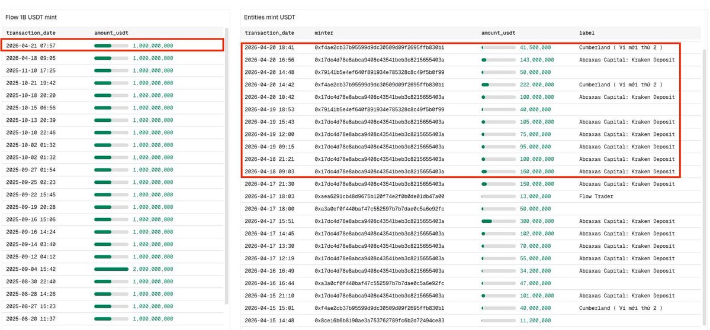Click the 2,000,000,000 amount value
This screenshot has width=710, height=330.
(153, 269)
